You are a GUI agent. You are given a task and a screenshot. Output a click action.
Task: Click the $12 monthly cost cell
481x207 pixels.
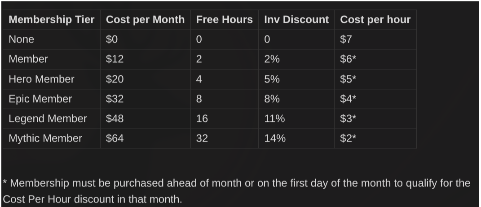point(146,59)
